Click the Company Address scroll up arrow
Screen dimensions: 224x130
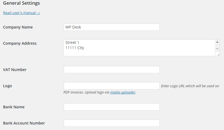pyautogui.click(x=217, y=42)
